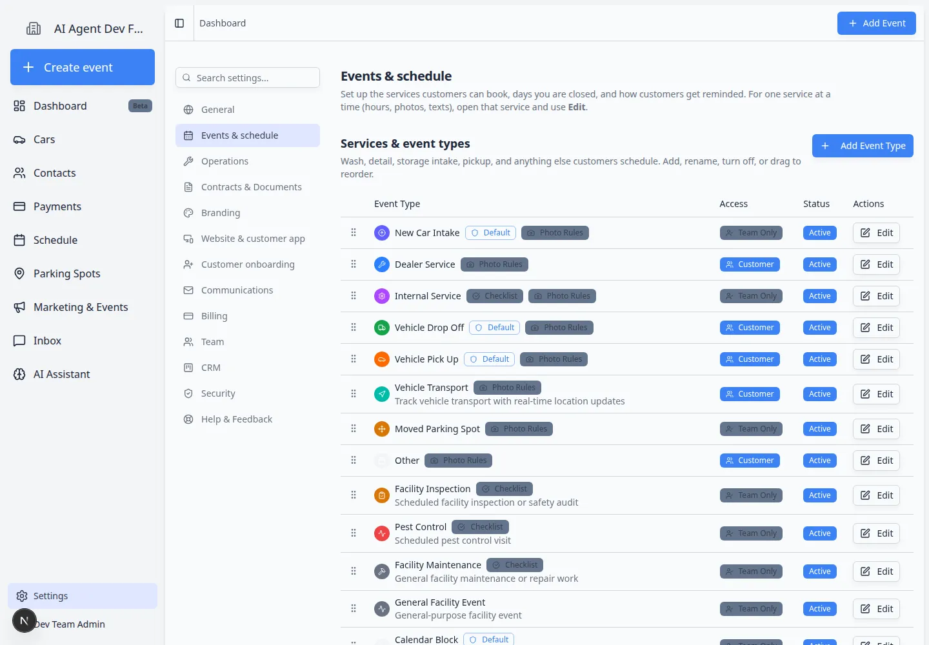The image size is (929, 645).
Task: Click the red Pest Control icon
Action: pos(382,533)
